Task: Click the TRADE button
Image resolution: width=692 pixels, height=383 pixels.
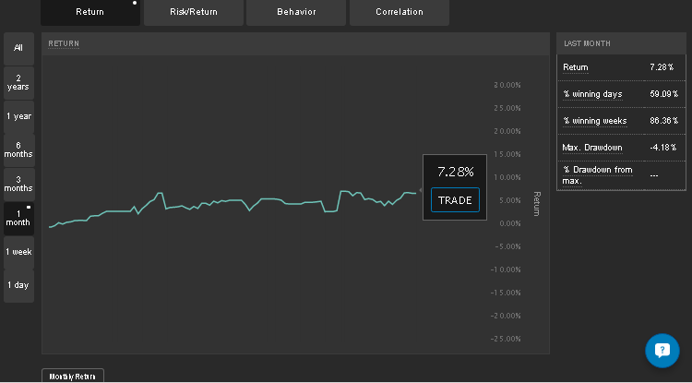Action: click(x=455, y=199)
